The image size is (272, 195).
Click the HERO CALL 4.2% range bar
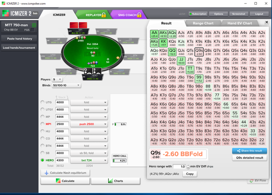click(120, 160)
